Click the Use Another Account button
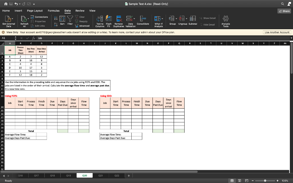Image resolution: width=293 pixels, height=183 pixels. [x=277, y=32]
